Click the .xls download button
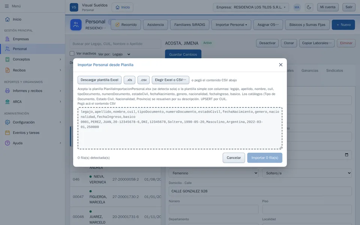 tap(129, 80)
